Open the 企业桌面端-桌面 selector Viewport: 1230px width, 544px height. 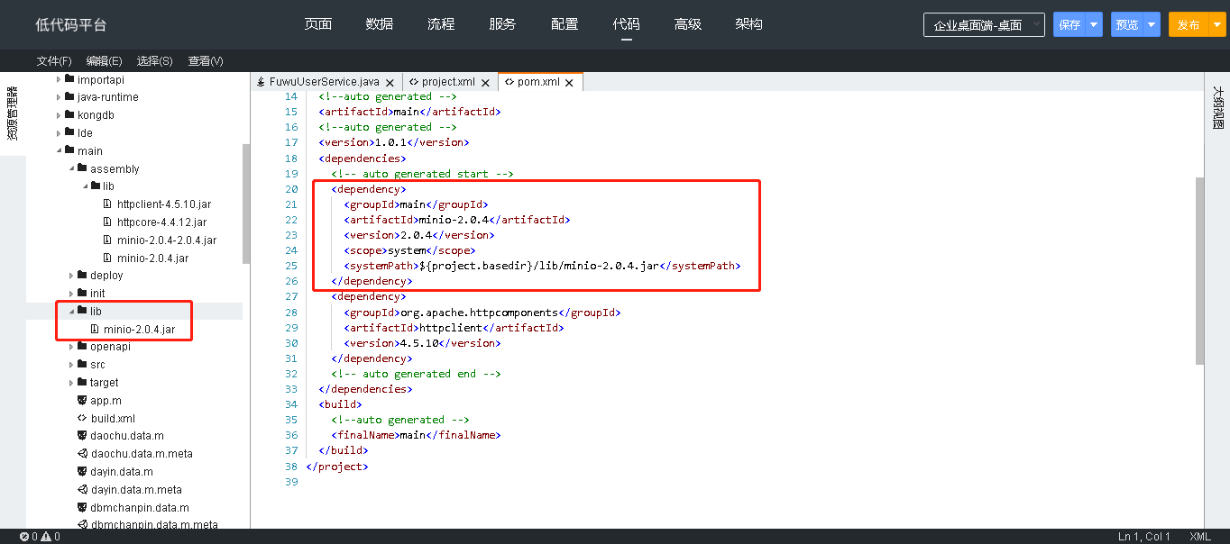pyautogui.click(x=984, y=25)
